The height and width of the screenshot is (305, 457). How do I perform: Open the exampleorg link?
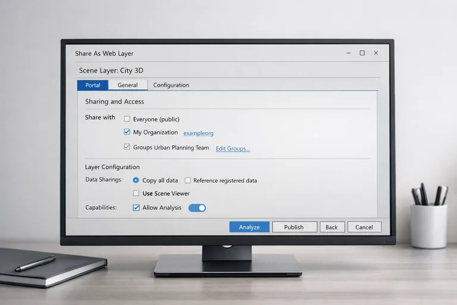pos(198,133)
